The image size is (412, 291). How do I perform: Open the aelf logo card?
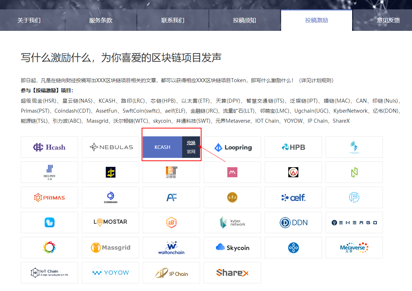(293, 197)
